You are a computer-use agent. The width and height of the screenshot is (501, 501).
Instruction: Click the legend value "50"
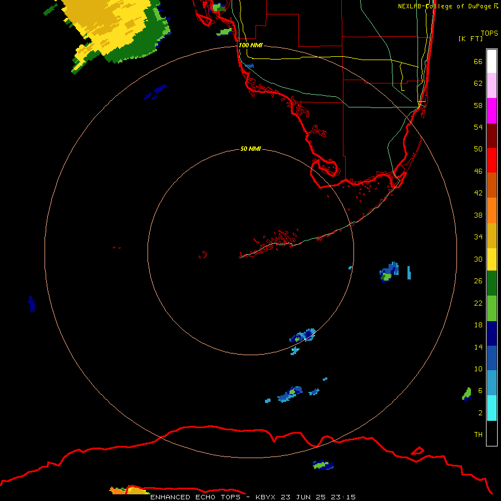coord(478,149)
